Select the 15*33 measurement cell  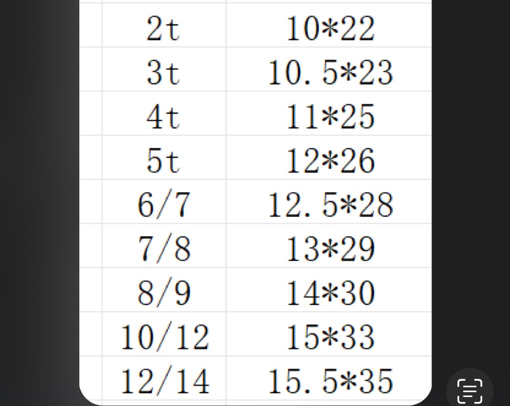pyautogui.click(x=329, y=334)
